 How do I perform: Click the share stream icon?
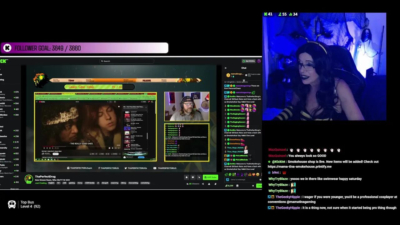pos(203,184)
